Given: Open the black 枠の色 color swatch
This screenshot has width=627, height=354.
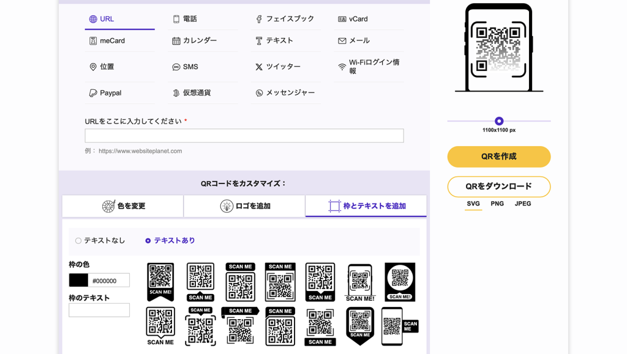Looking at the screenshot, I should click(x=78, y=281).
